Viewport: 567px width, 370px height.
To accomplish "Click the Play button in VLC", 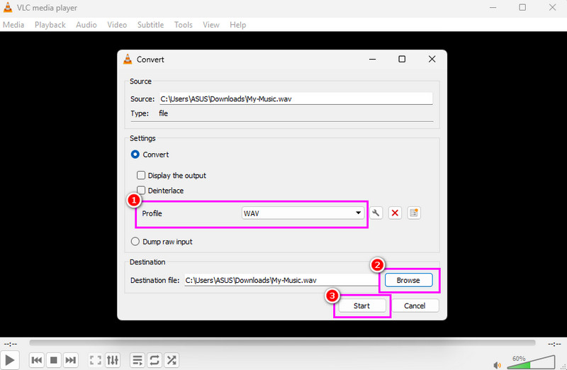I will tap(10, 360).
